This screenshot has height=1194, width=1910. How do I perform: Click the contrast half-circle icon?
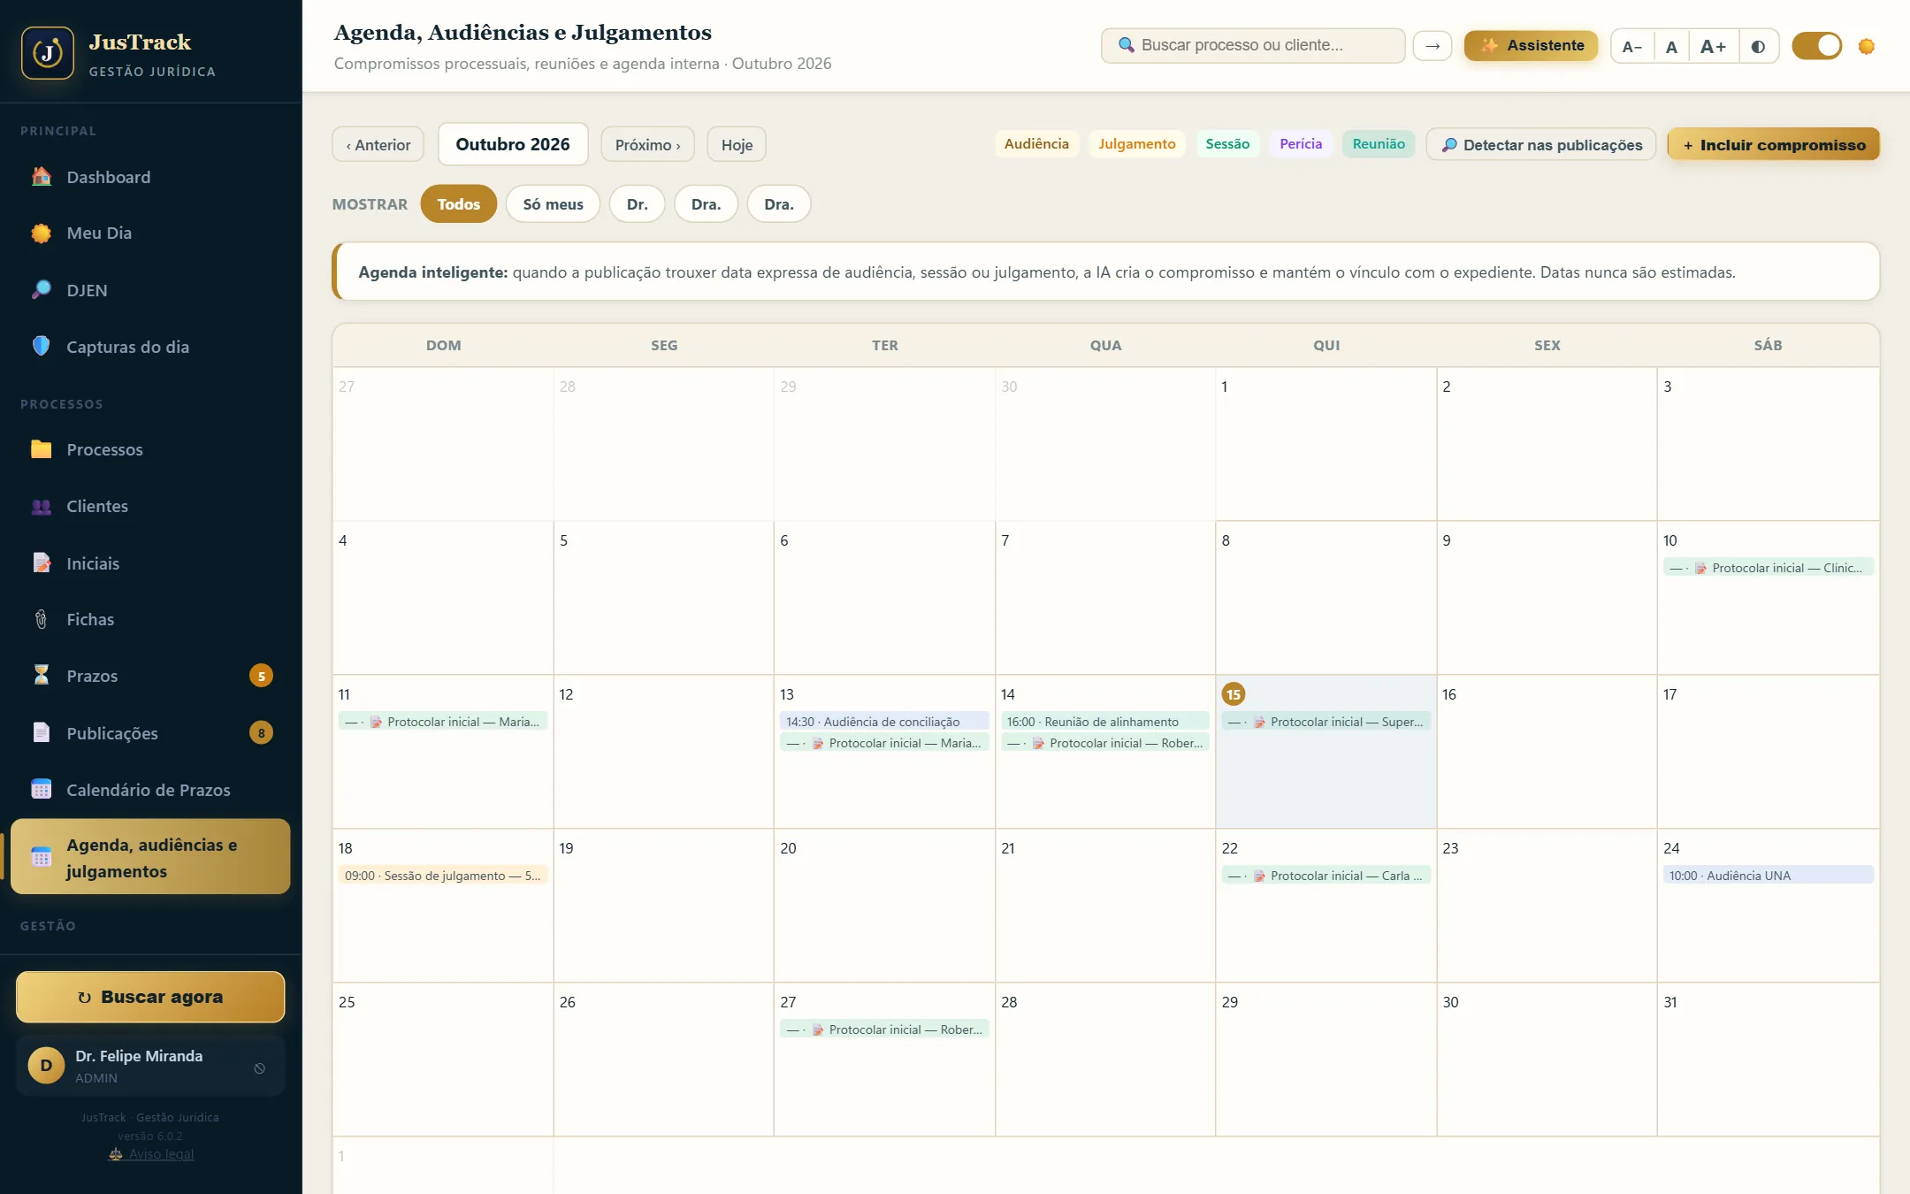click(1758, 46)
